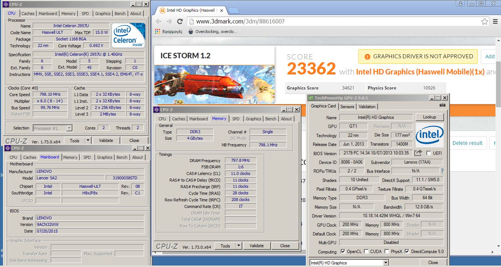
Task: Toggle the DirectCompute 5.0 checkbox
Action: 407,252
